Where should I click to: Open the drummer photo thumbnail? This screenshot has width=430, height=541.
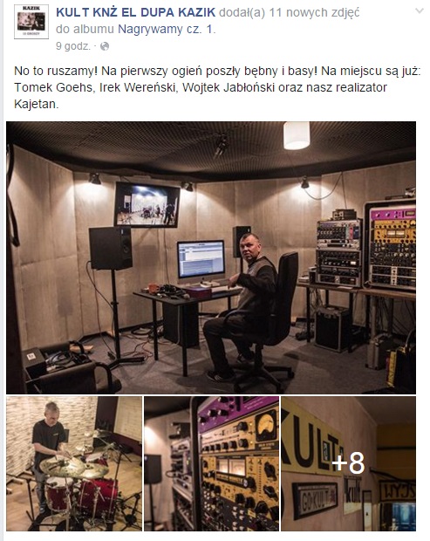tap(74, 463)
